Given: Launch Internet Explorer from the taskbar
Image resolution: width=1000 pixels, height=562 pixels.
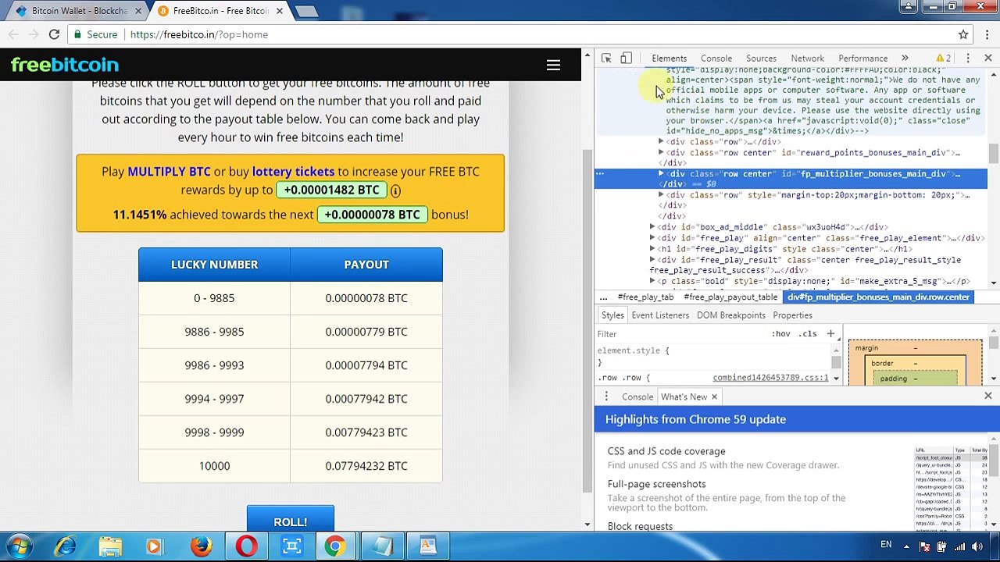Looking at the screenshot, I should (x=65, y=546).
